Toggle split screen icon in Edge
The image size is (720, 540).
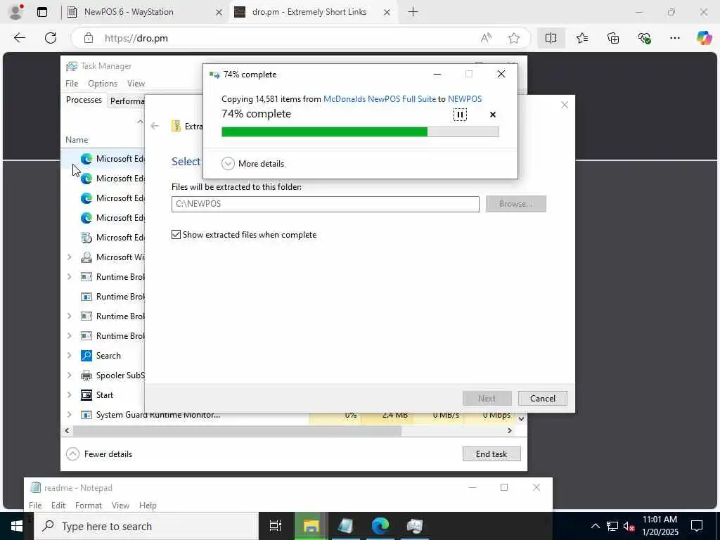click(551, 38)
